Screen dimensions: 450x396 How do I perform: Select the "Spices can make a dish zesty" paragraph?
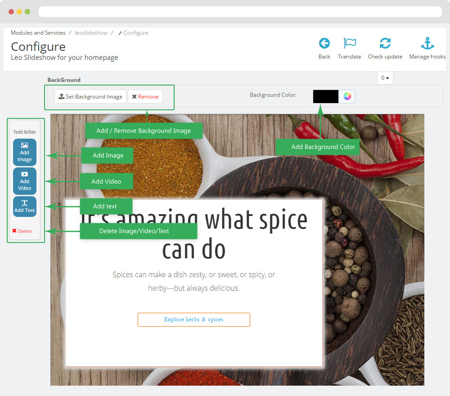(193, 281)
